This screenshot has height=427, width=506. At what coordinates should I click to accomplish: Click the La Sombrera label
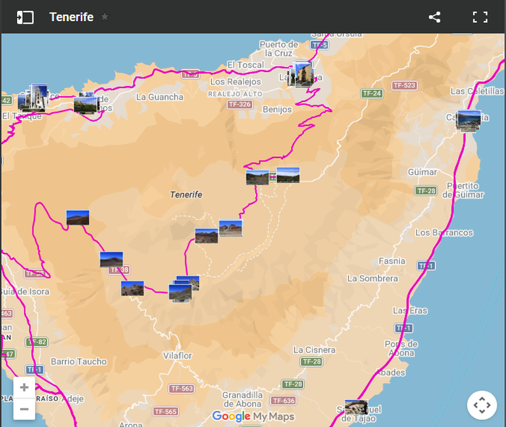tap(372, 279)
